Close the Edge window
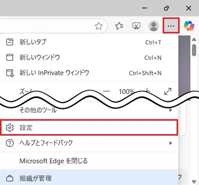Viewport: 199px width, 185px height. (x=189, y=8)
